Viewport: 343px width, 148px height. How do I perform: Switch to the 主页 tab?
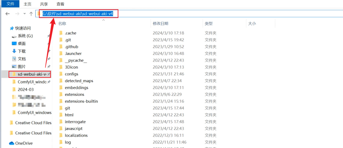[27, 4]
